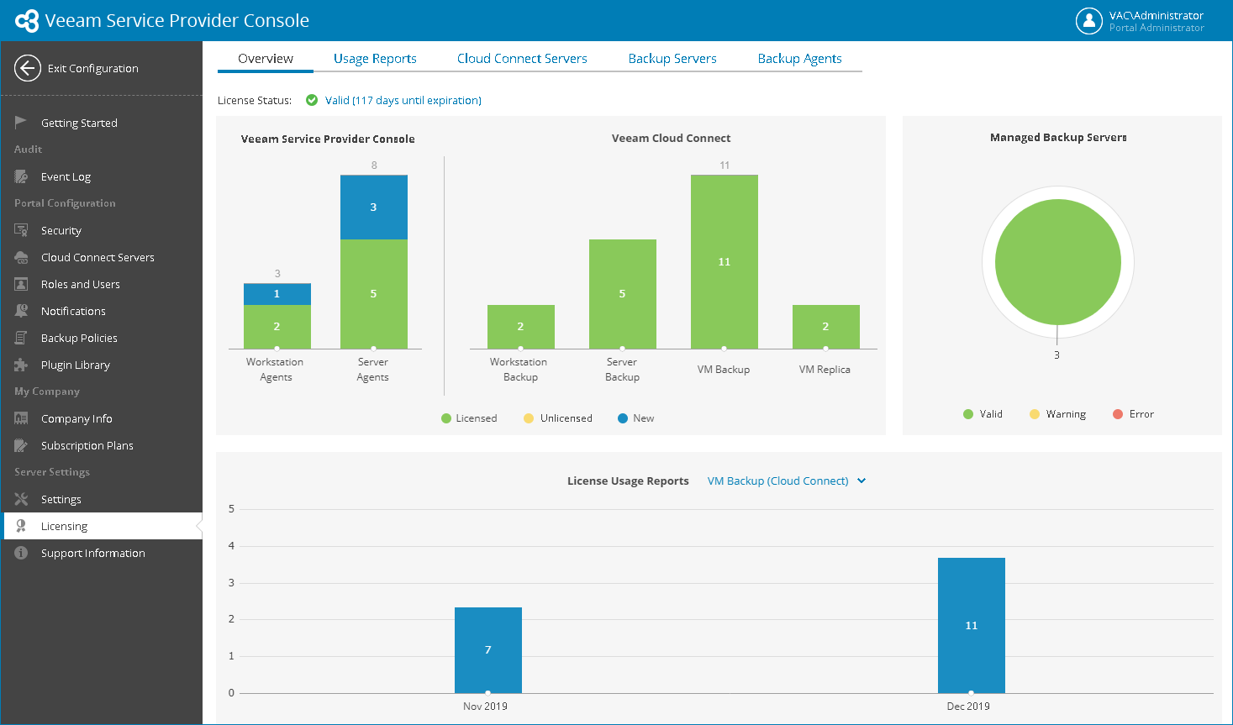Screen dimensions: 1233x725
Task: Click the Settings tools icon
Action: [21, 499]
